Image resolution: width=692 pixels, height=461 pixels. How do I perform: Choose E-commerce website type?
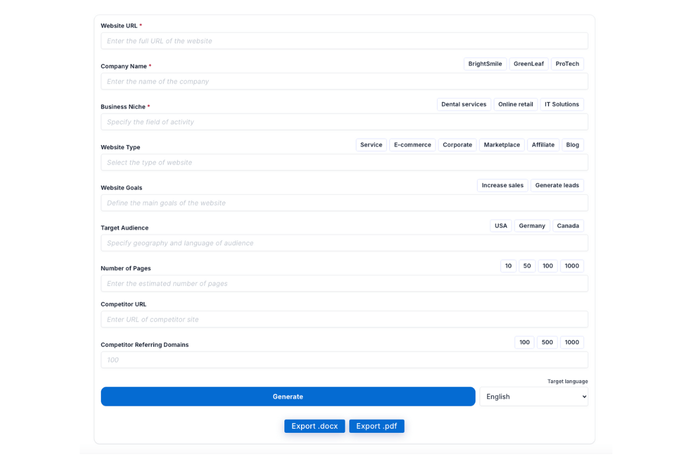pyautogui.click(x=412, y=145)
